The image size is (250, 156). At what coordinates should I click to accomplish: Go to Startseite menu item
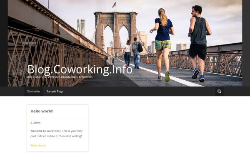coord(33,92)
